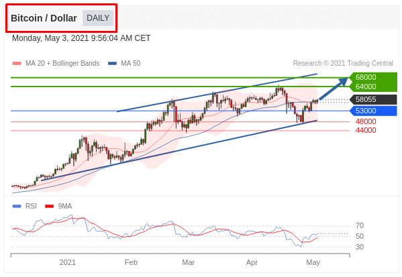Select the timestamp 'Monday, May 3, 2021 9:56:04 AM CET'
The width and height of the screenshot is (402, 277).
tap(81, 38)
